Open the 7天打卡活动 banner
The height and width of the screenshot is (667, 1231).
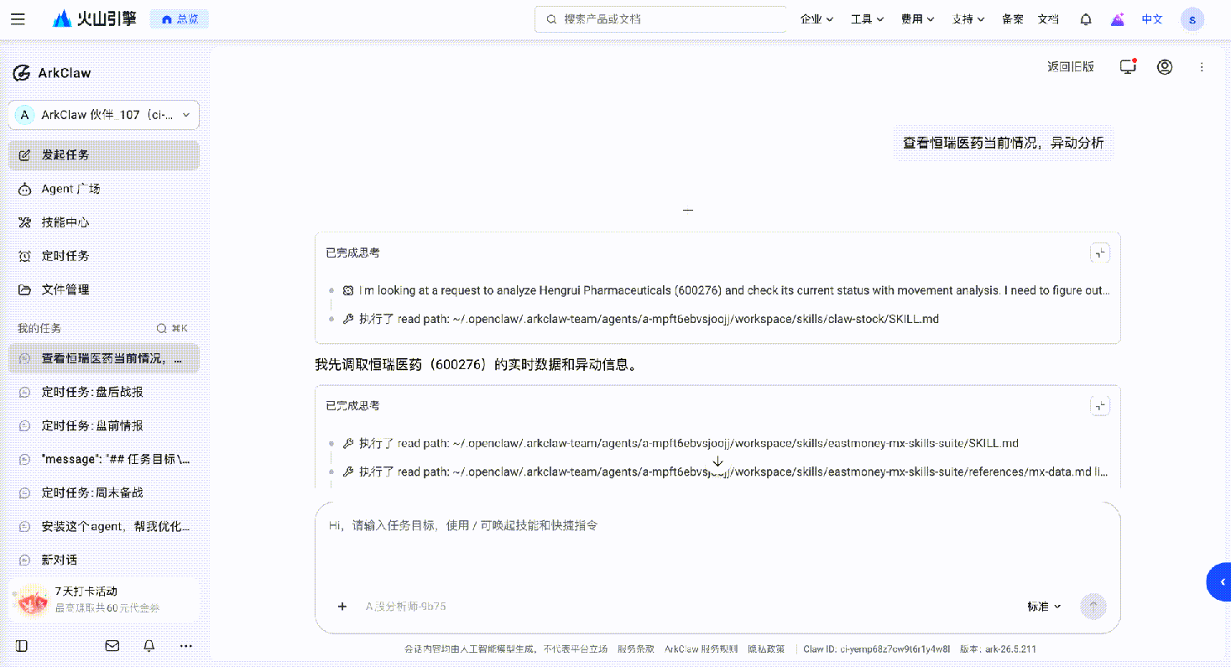(x=104, y=599)
